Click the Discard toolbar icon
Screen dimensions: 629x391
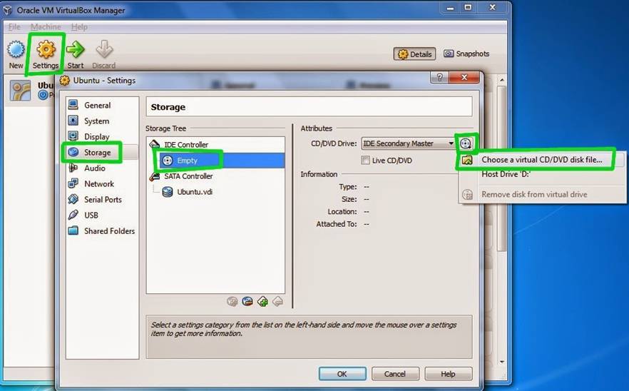[104, 50]
